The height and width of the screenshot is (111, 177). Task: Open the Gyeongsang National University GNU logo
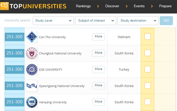pyautogui.click(x=32, y=86)
